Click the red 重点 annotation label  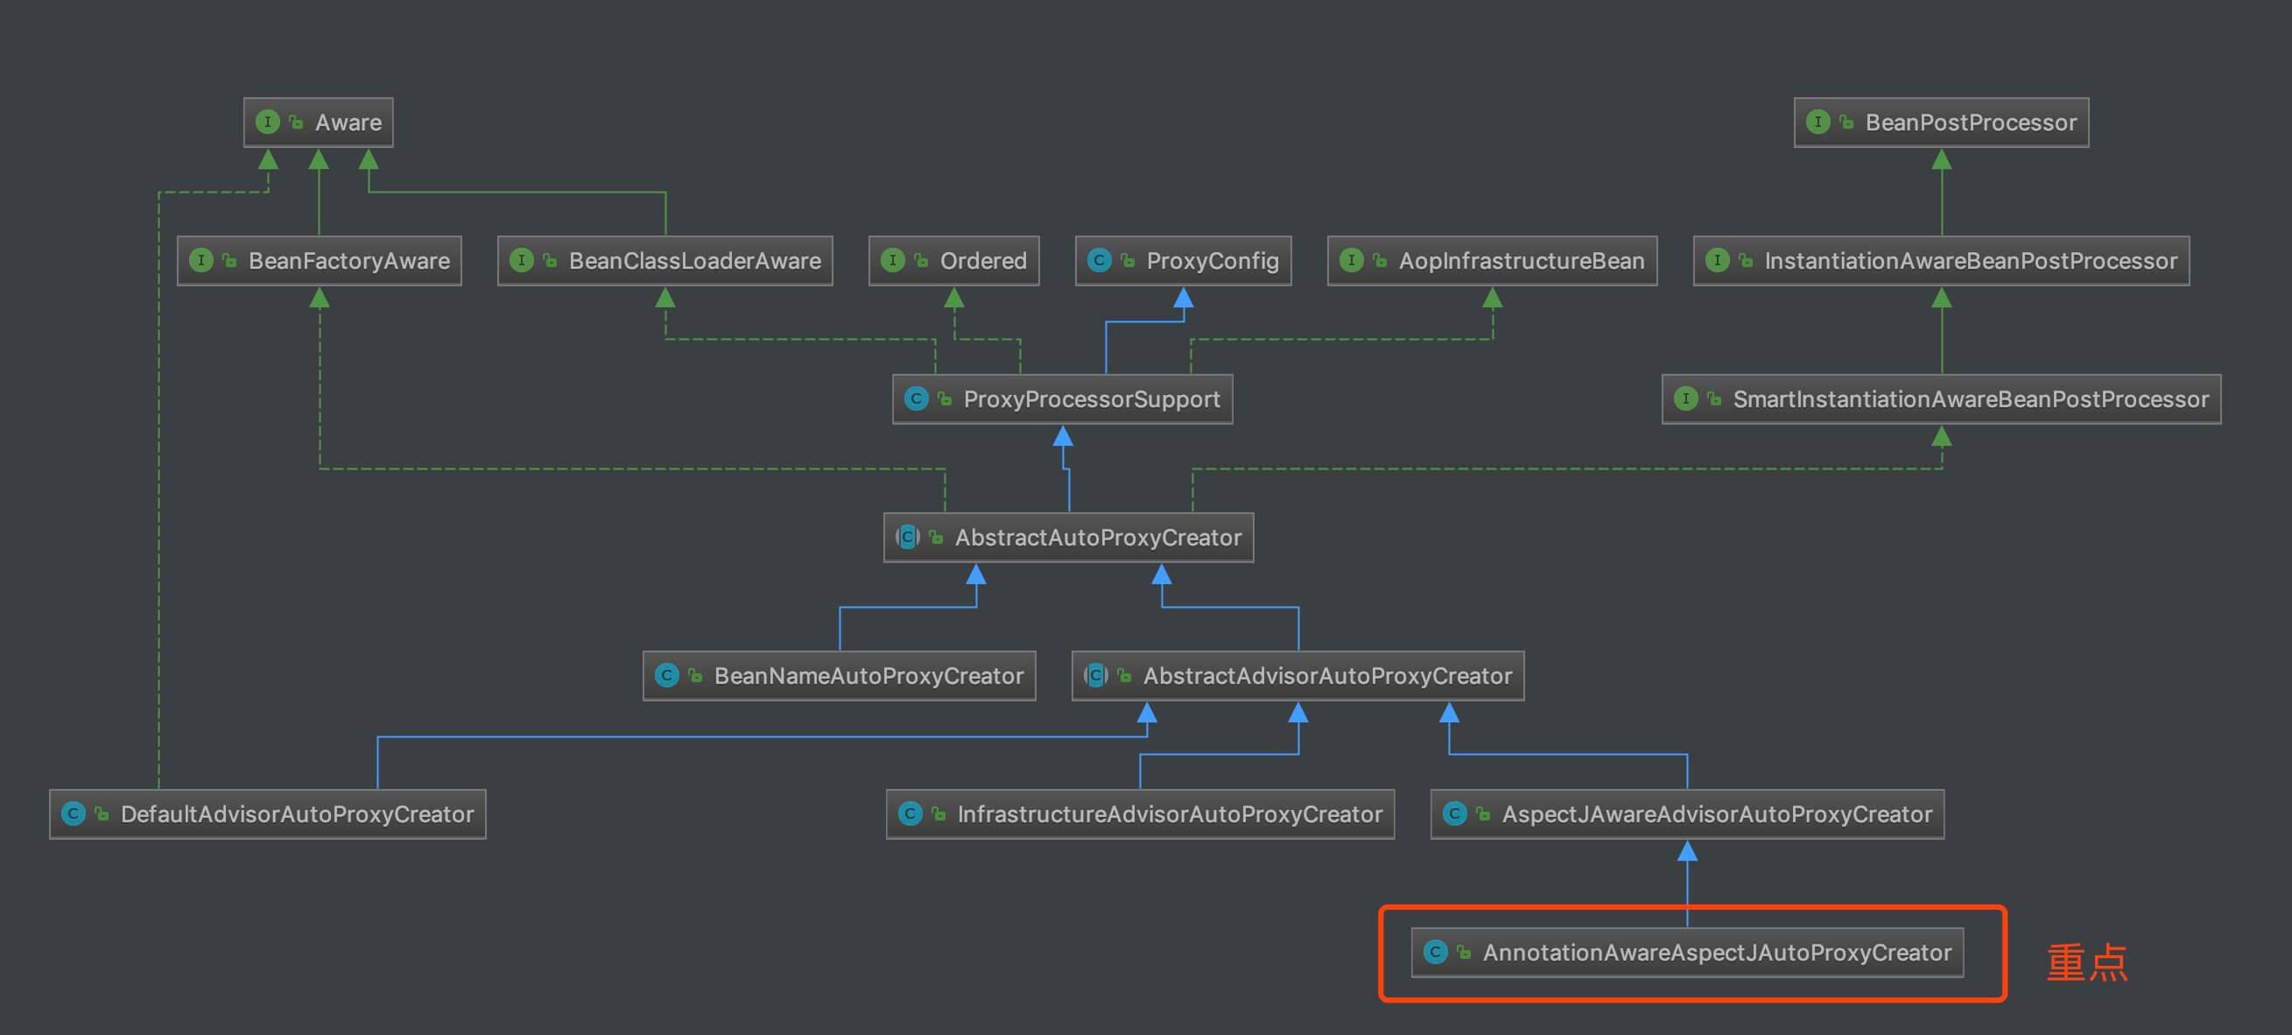(2086, 962)
